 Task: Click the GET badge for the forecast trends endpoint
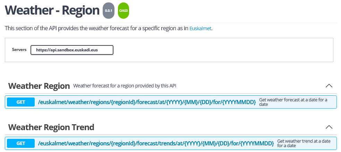coord(21,143)
